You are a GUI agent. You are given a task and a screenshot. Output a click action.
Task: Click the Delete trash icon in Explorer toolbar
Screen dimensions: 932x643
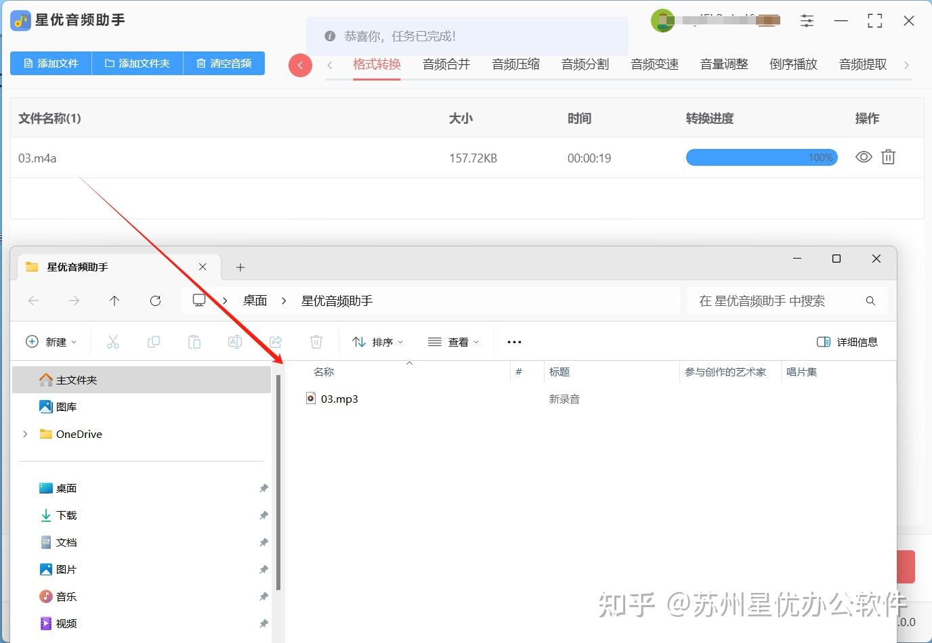(x=316, y=342)
